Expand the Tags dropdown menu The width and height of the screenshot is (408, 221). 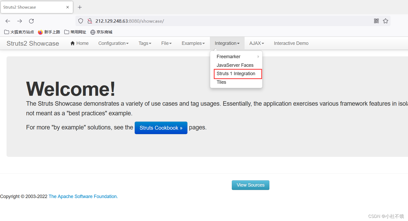(x=145, y=43)
